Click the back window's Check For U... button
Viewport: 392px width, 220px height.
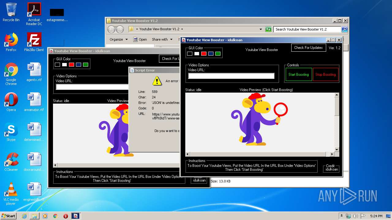[x=169, y=59]
